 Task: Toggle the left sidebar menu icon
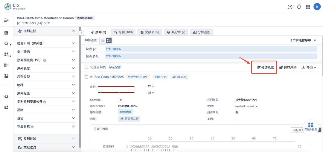[x=6, y=20]
